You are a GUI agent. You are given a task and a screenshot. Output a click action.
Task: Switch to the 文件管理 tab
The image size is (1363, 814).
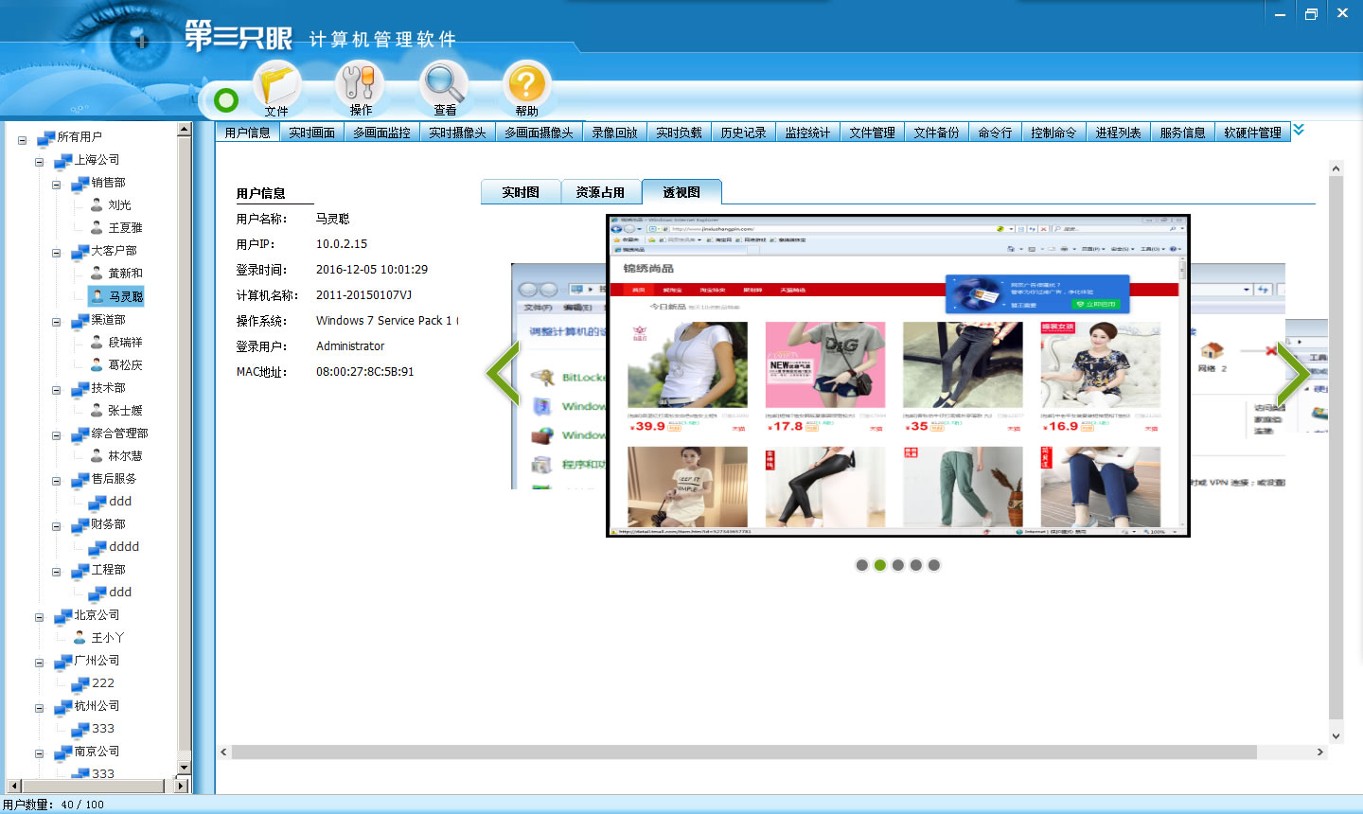coord(872,133)
